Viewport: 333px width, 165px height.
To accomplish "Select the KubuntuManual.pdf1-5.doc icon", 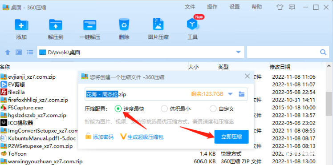I will pos(4,138).
